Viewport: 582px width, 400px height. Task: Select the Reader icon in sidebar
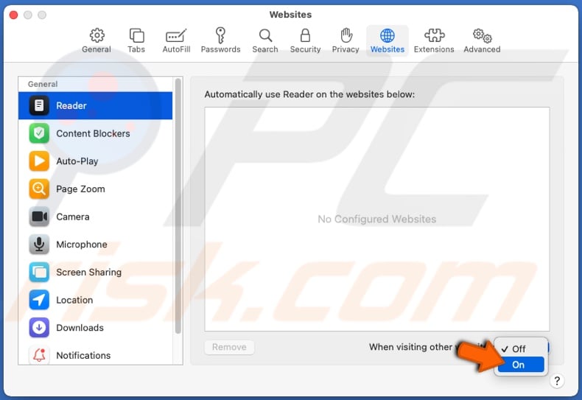point(39,106)
